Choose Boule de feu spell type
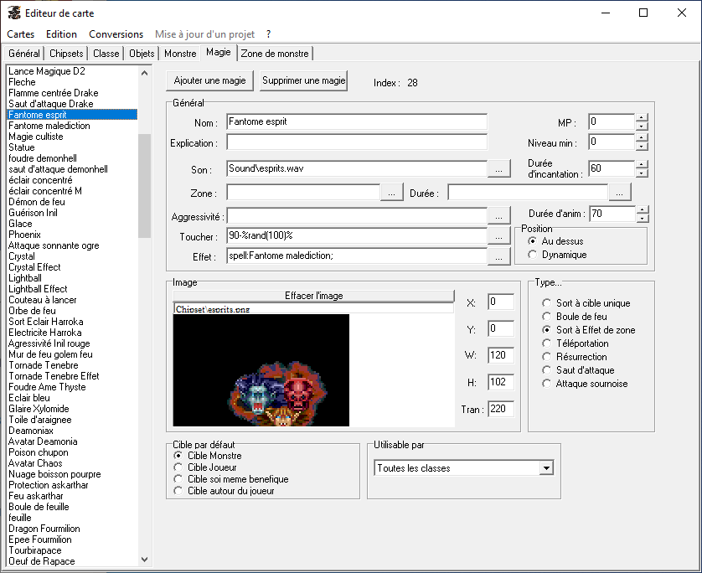The image size is (702, 573). [x=547, y=317]
